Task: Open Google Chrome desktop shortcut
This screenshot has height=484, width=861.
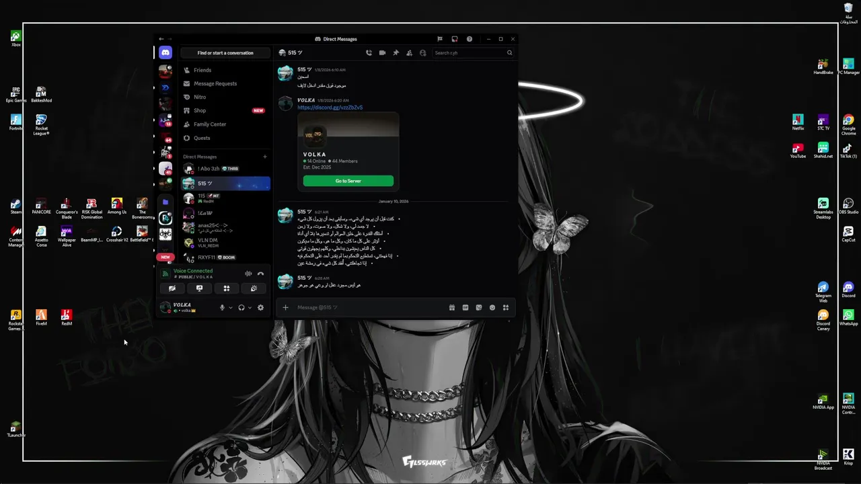Action: pyautogui.click(x=848, y=123)
